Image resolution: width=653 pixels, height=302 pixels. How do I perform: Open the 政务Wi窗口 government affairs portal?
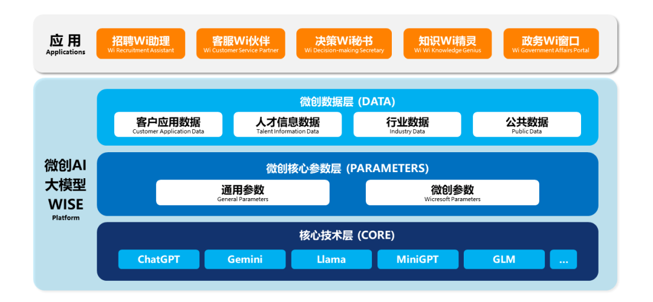[551, 44]
